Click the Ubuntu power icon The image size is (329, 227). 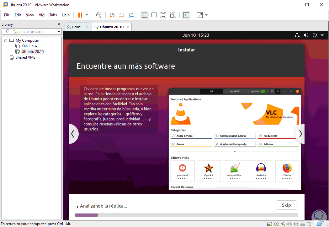315,35
